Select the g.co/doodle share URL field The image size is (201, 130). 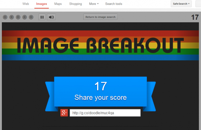(x=105, y=113)
